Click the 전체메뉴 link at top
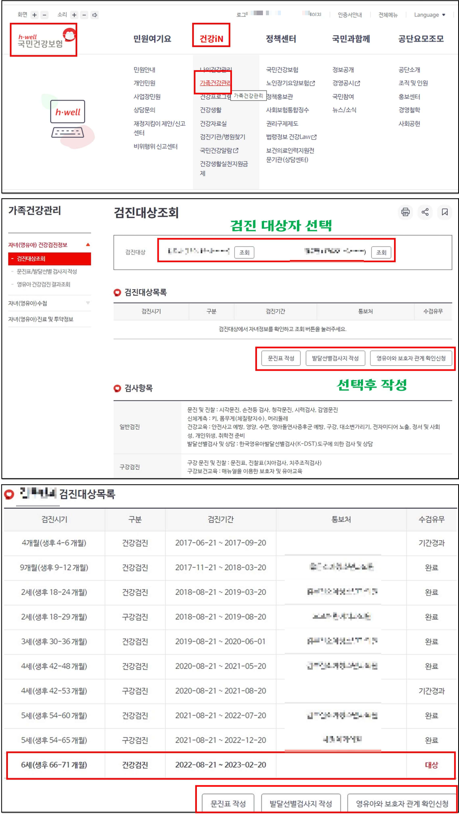This screenshot has width=459, height=816. click(388, 14)
